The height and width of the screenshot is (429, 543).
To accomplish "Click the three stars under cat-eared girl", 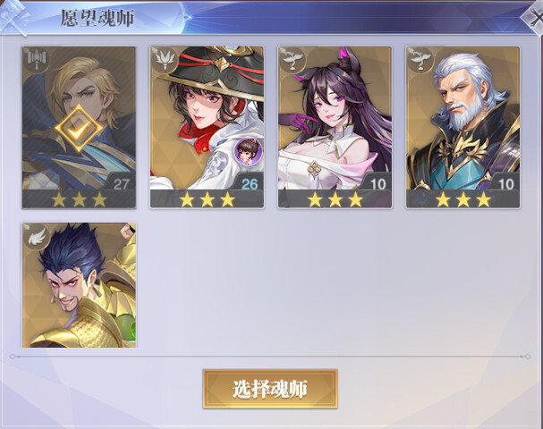I will (335, 199).
